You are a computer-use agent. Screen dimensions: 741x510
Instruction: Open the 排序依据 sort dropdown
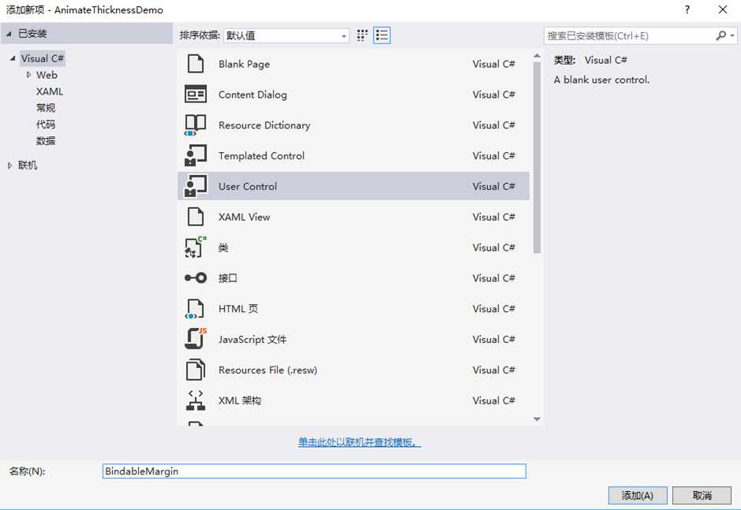(286, 35)
